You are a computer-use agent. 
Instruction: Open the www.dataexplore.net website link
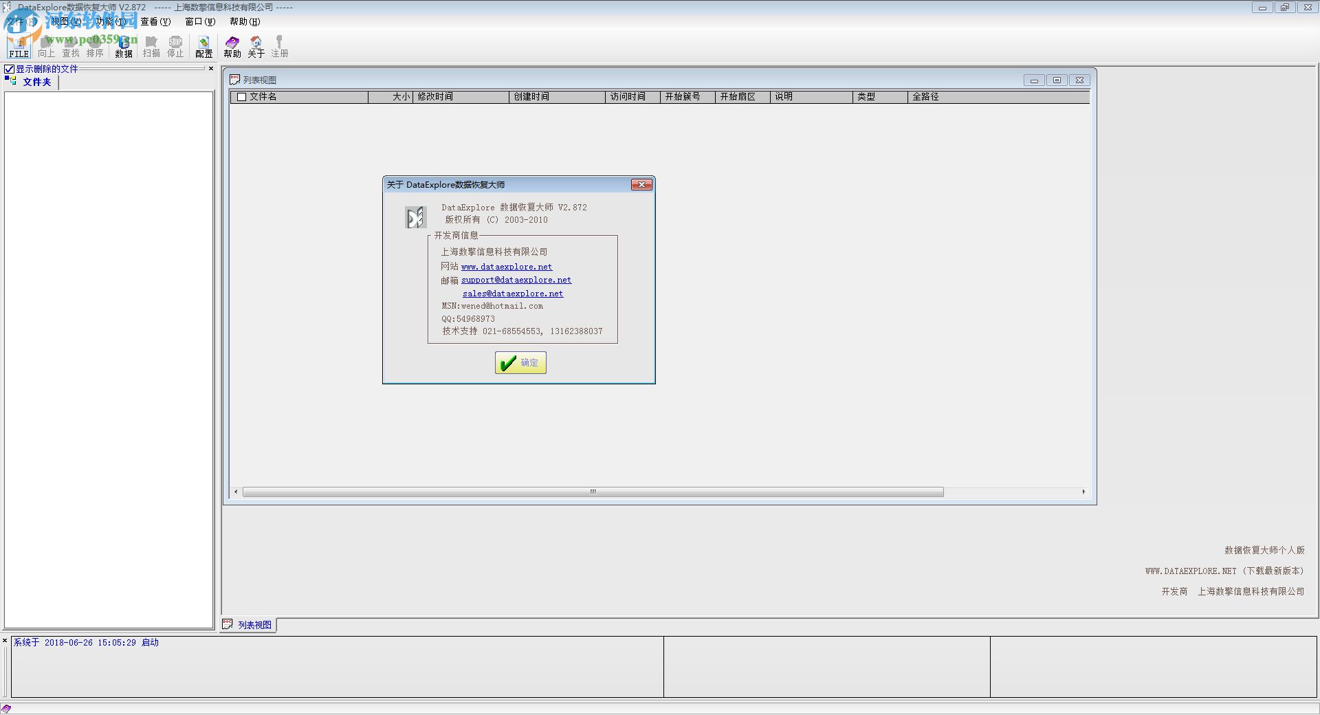pos(507,267)
